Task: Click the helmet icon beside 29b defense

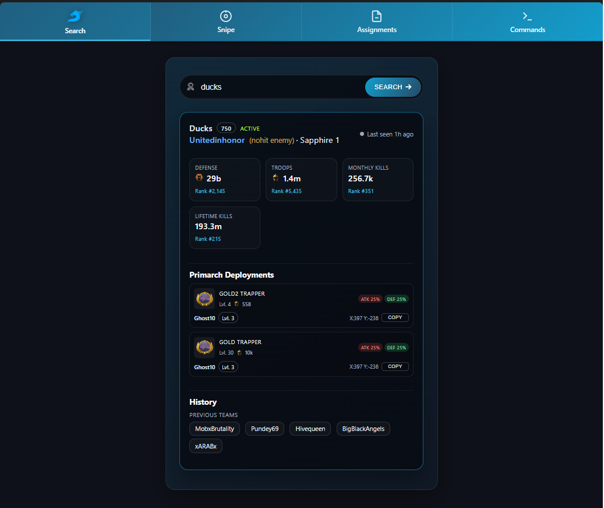Action: [199, 178]
